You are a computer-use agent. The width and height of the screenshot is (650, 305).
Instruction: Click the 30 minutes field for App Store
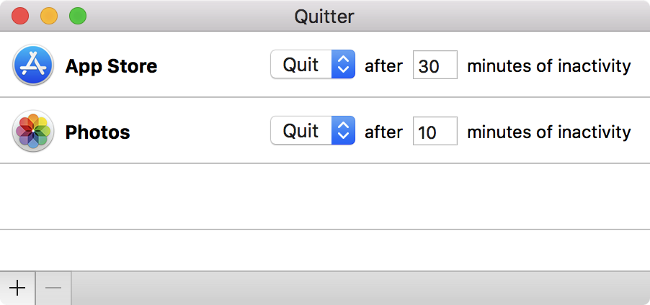pos(435,65)
